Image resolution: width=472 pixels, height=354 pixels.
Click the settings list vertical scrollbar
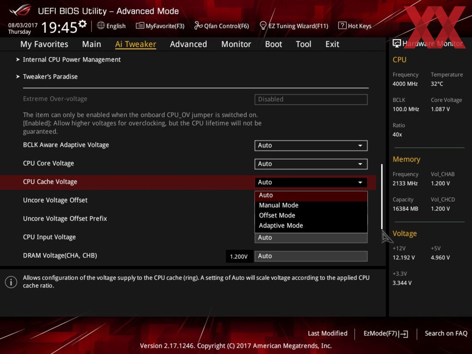pos(382,196)
